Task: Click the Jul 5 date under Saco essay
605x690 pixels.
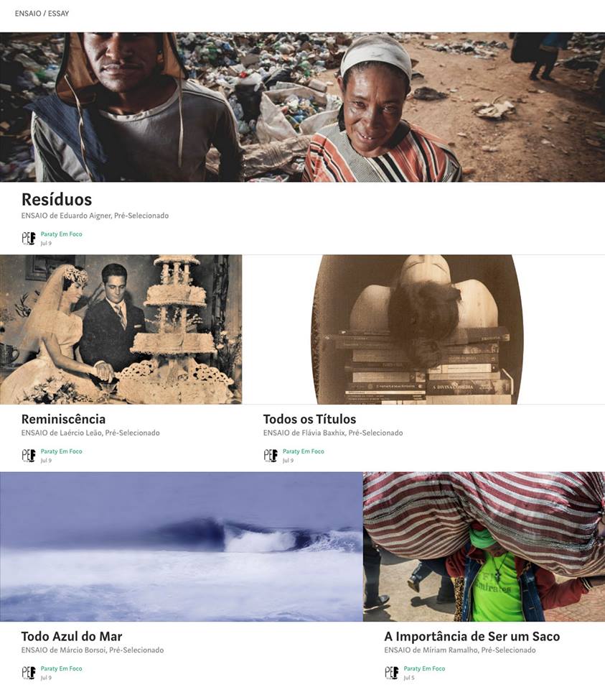Action: [x=409, y=678]
